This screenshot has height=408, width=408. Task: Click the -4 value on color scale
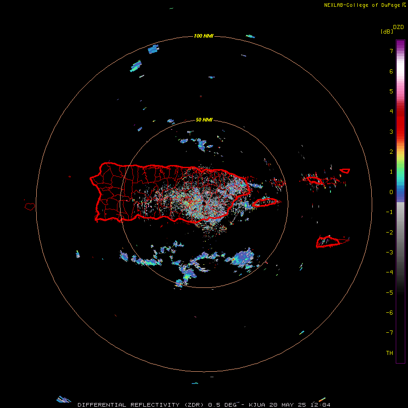point(389,272)
